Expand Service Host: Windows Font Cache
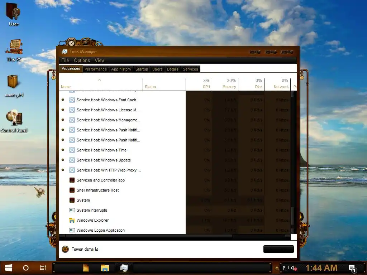 tap(63, 100)
